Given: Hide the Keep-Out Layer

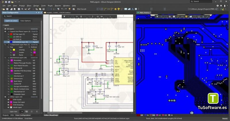Looking at the screenshot, I should [x=8, y=102].
